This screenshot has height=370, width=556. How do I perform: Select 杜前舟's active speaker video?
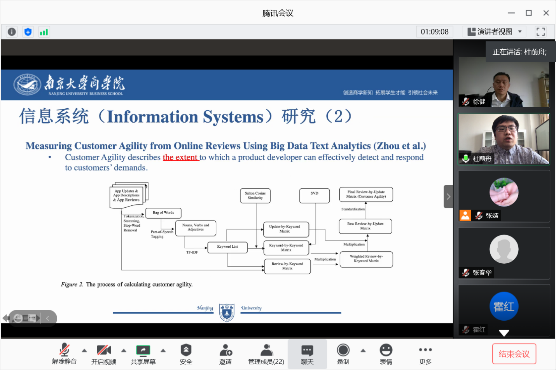coord(504,139)
